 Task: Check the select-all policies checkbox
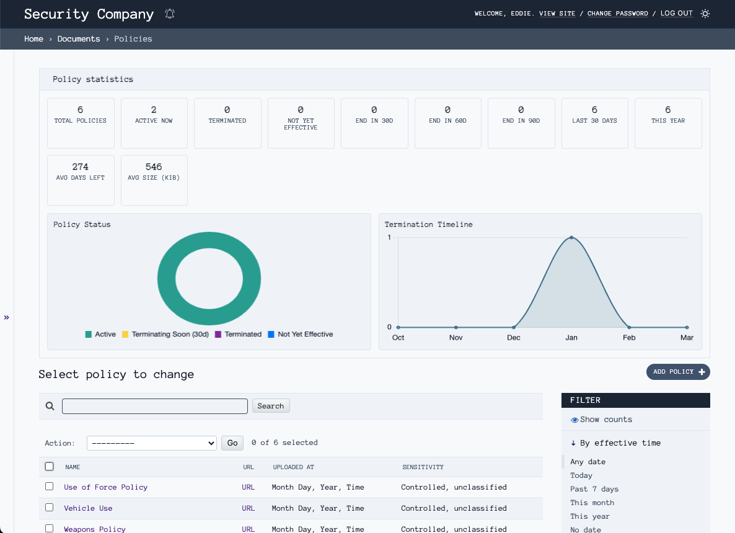[x=50, y=467]
